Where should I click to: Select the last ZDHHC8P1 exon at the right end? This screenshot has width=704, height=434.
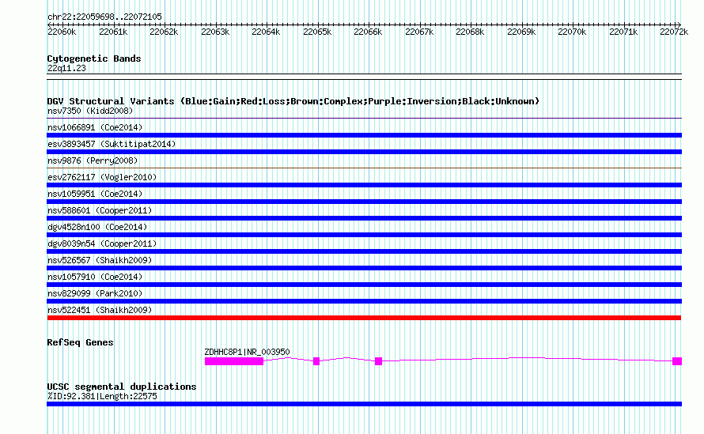click(677, 361)
